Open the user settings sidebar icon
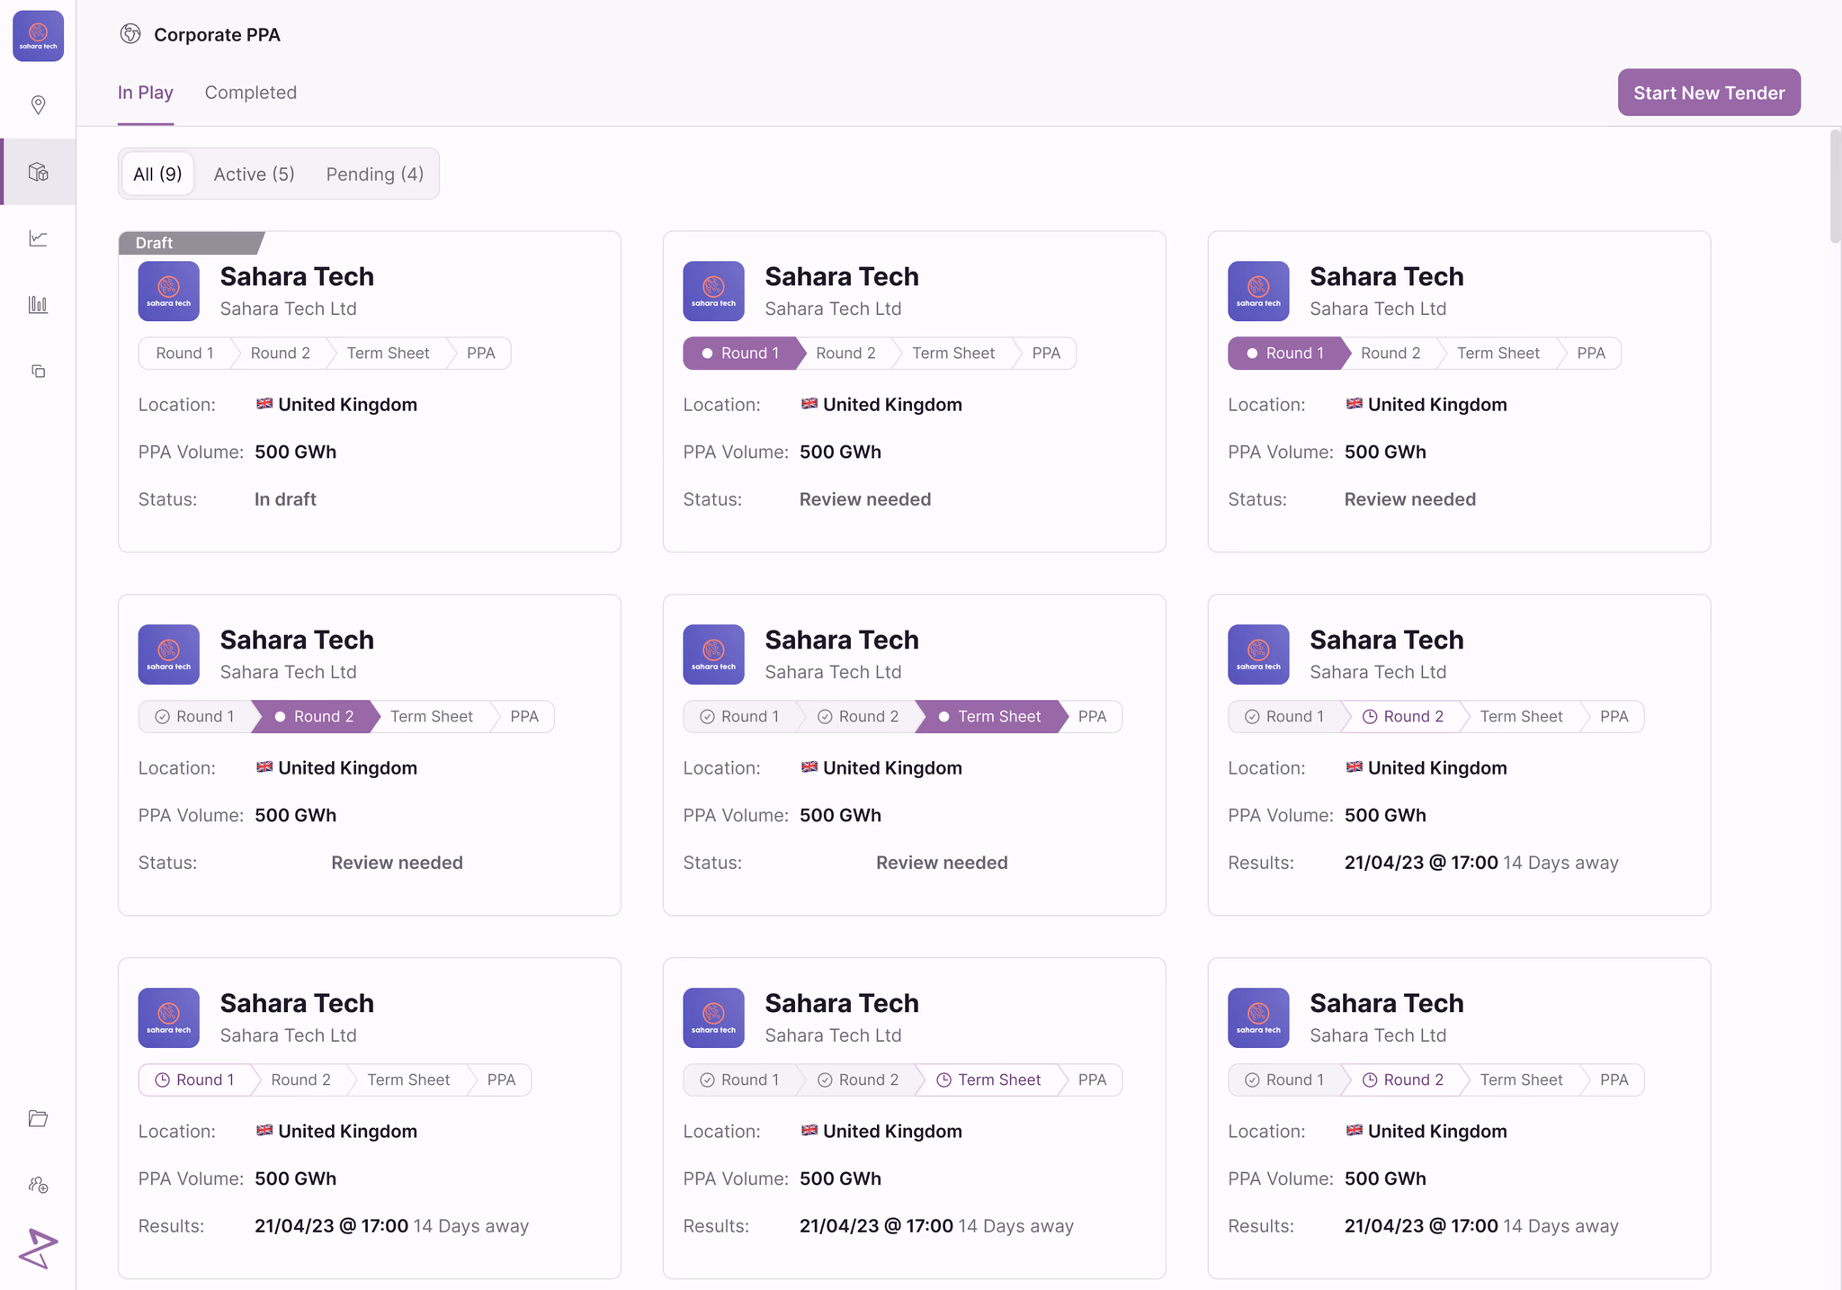The height and width of the screenshot is (1290, 1842). point(38,1185)
